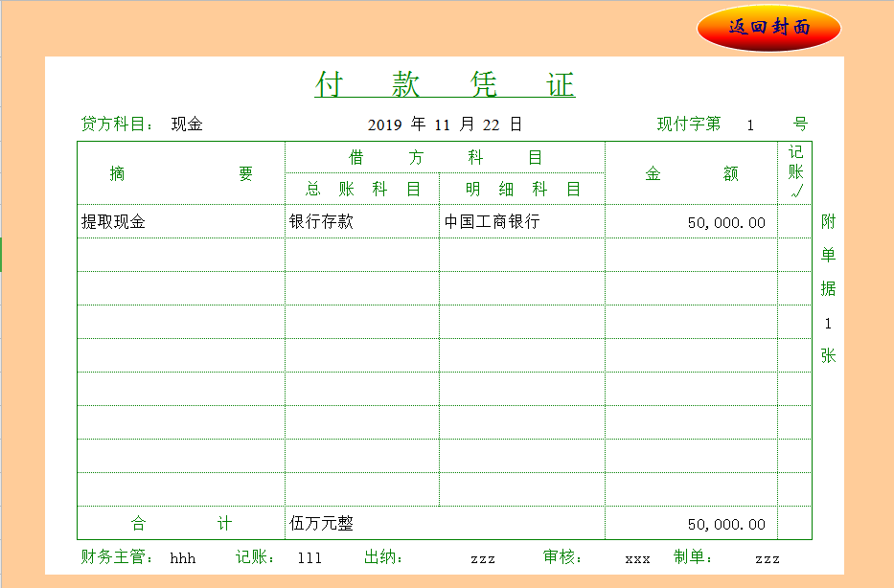Click the 返回封面 button
The image size is (894, 588).
[x=768, y=28]
